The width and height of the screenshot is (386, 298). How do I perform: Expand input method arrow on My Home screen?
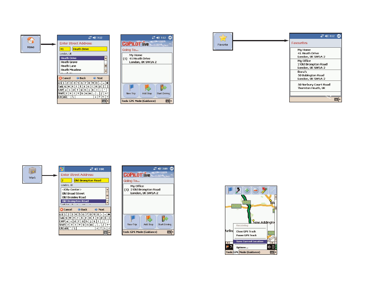[x=171, y=101]
